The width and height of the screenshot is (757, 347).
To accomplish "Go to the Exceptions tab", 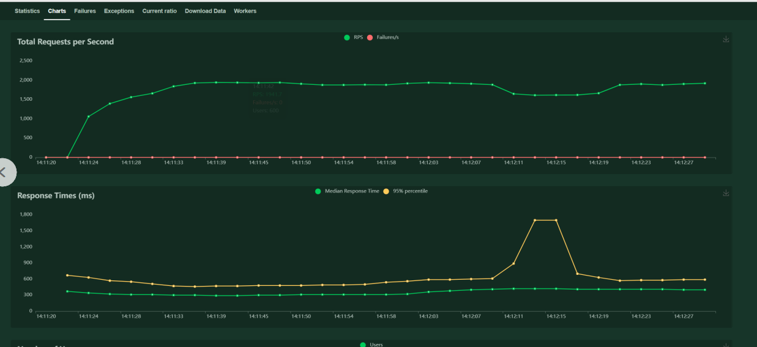I will 119,11.
